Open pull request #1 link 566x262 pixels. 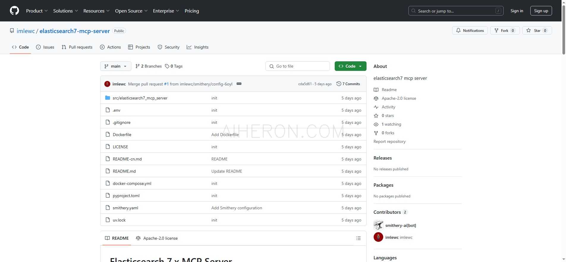click(x=166, y=84)
